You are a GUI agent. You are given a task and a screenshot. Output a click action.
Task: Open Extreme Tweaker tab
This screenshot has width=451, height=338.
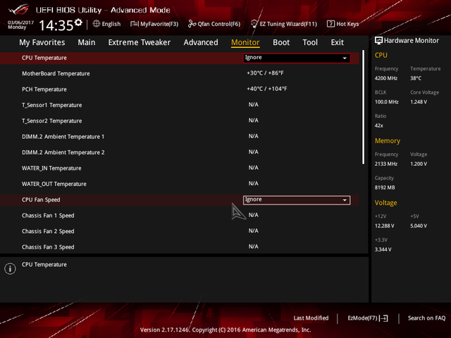pos(140,42)
